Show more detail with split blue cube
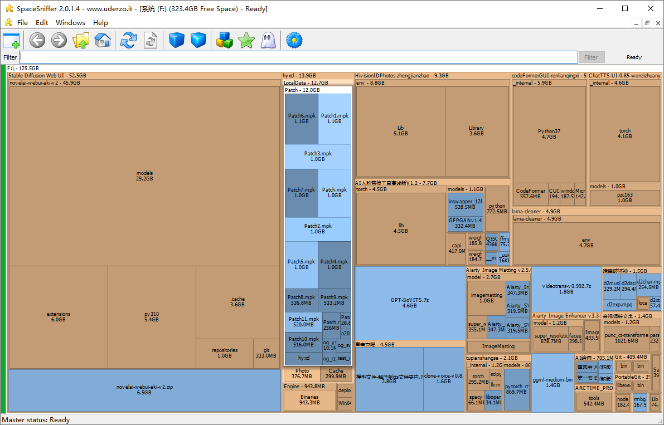The height and width of the screenshot is (425, 664). click(198, 40)
